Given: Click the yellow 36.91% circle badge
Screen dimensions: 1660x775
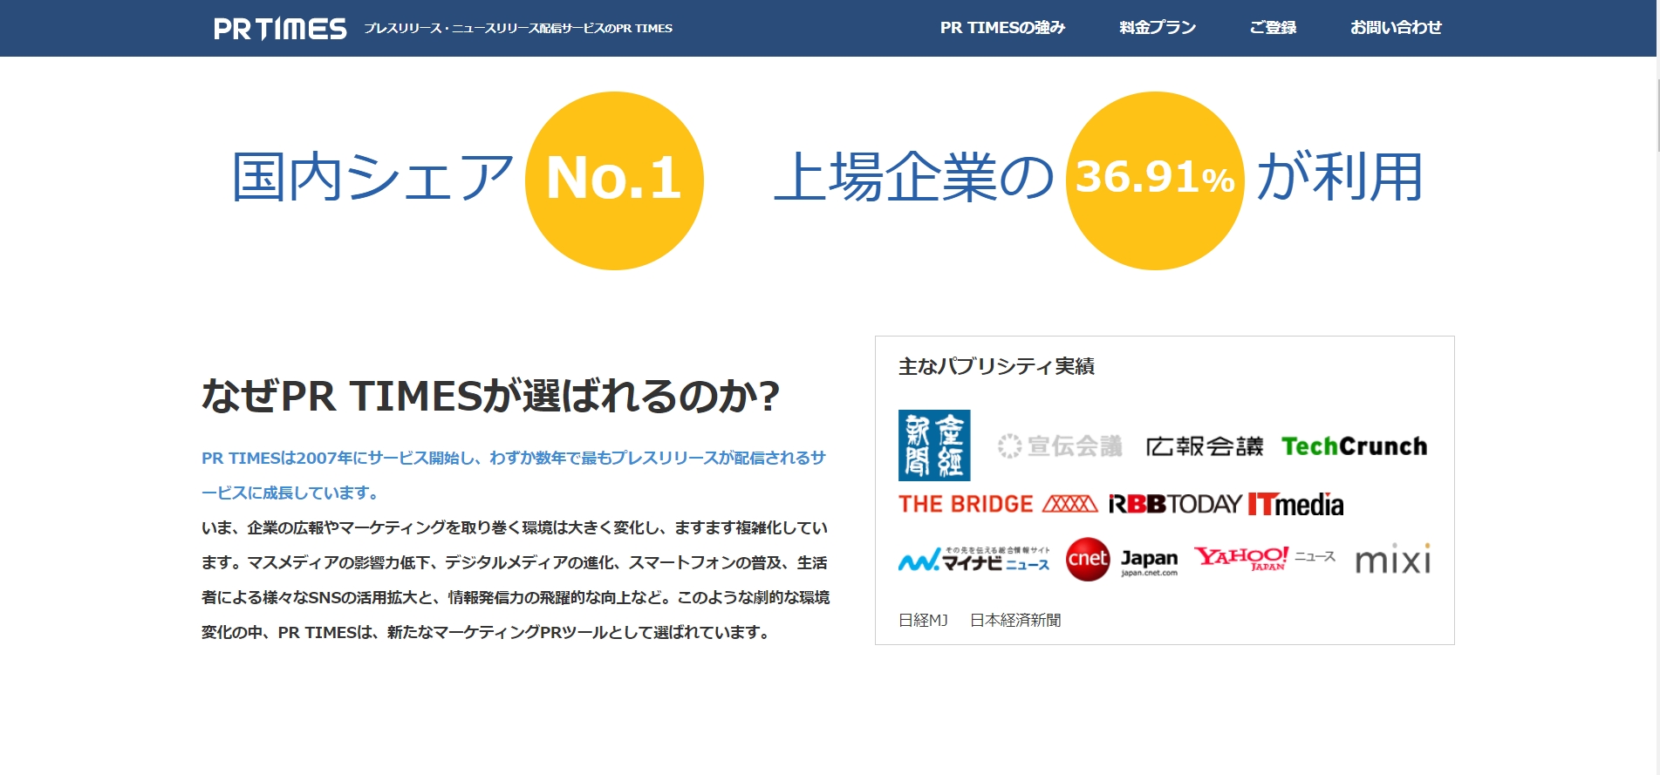Looking at the screenshot, I should pyautogui.click(x=1155, y=180).
